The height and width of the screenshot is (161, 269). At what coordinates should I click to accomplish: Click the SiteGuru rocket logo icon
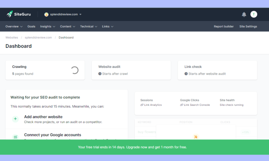[10, 14]
